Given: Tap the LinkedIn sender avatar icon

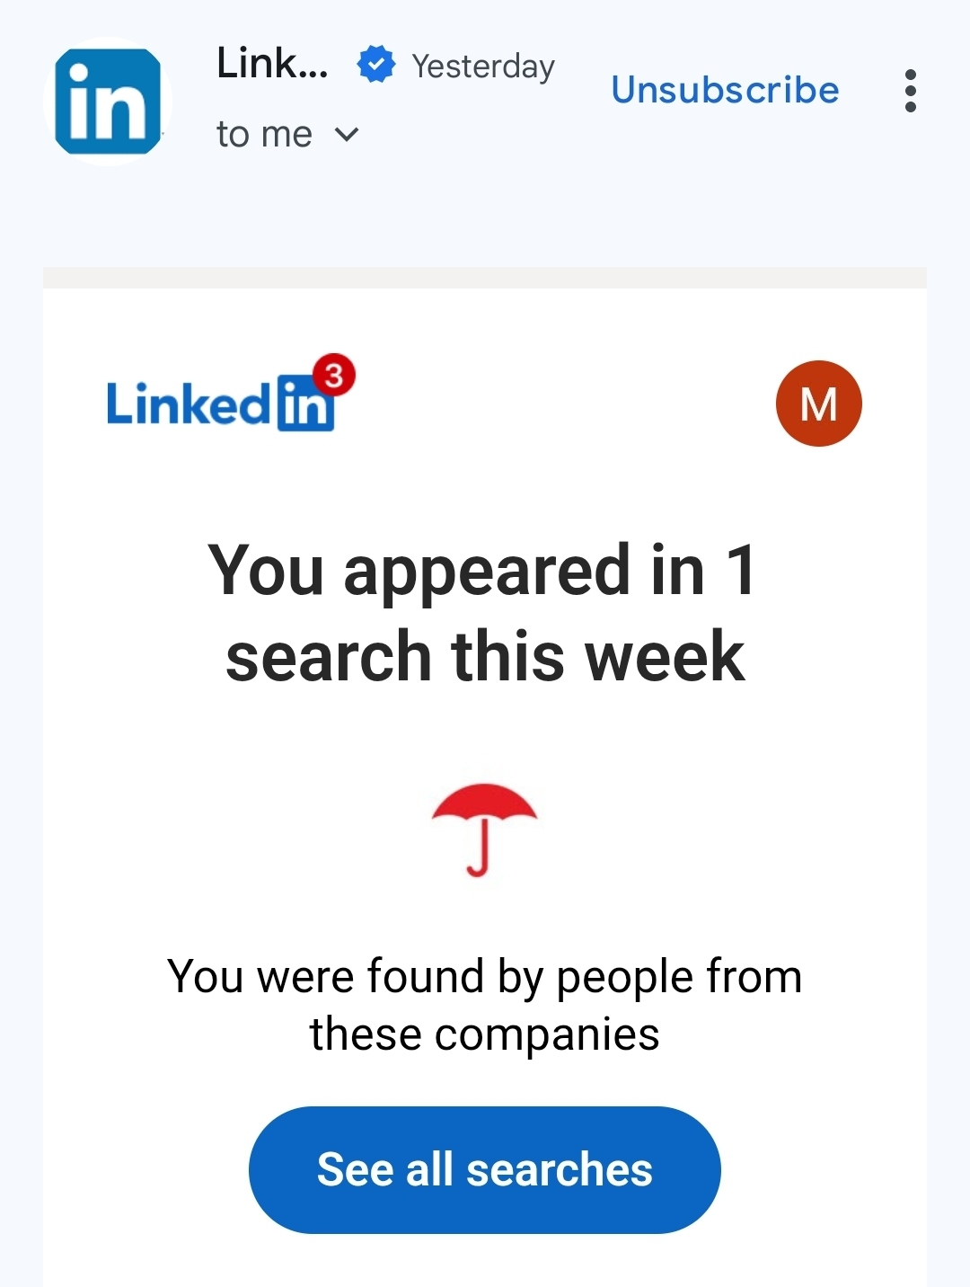Looking at the screenshot, I should coord(108,102).
